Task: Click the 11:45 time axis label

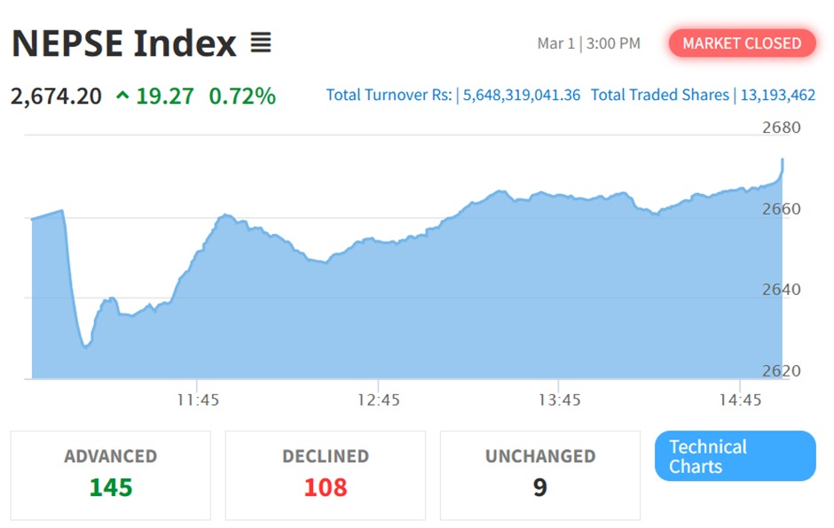Action: click(198, 400)
